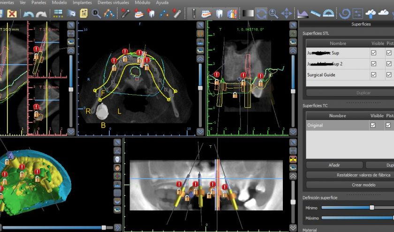This screenshot has width=394, height=232.
Task: Click the redo arrow in toolbar
Action: (41, 14)
